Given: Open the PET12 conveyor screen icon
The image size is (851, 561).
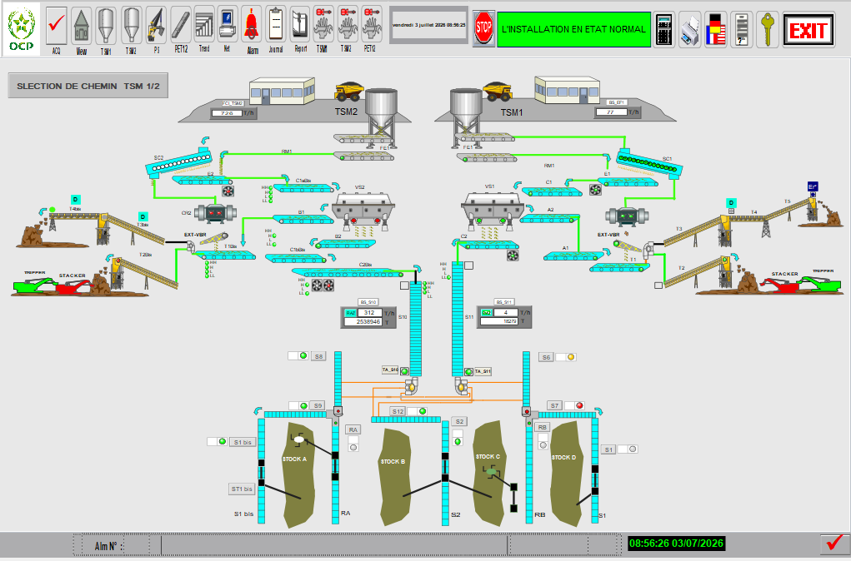Looking at the screenshot, I should tap(181, 26).
